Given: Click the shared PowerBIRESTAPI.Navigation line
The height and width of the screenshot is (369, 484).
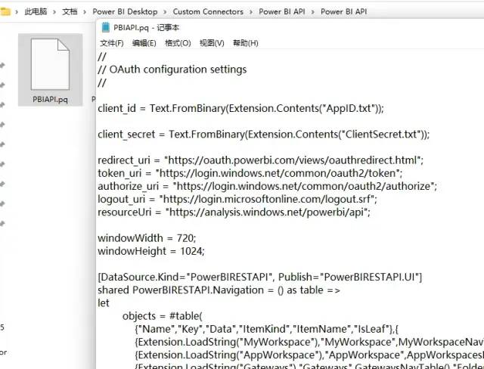Looking at the screenshot, I should (219, 290).
